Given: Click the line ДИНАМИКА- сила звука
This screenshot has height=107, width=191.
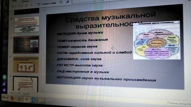Looking at the screenshot, I should pyautogui.click(x=79, y=59).
